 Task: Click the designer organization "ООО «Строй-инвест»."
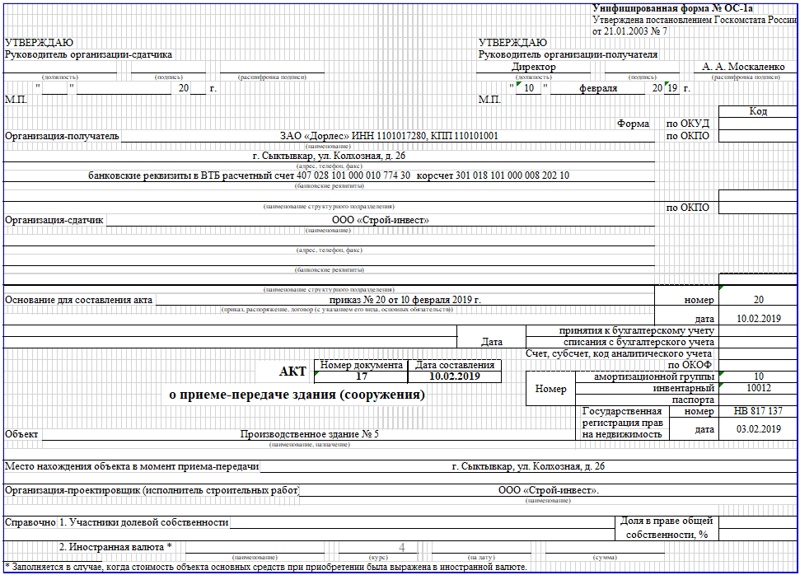549,490
